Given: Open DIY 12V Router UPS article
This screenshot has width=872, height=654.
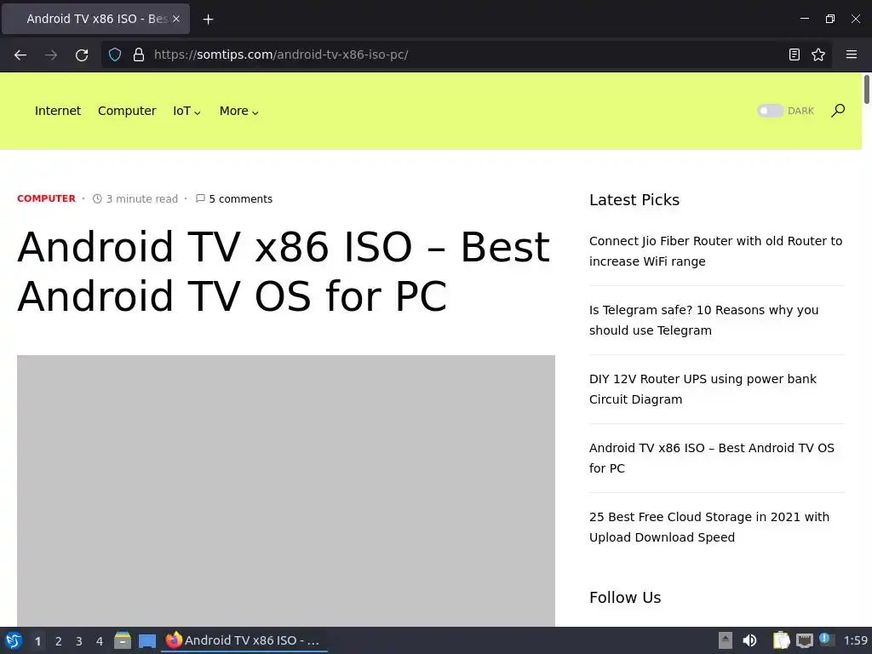Looking at the screenshot, I should pos(703,389).
